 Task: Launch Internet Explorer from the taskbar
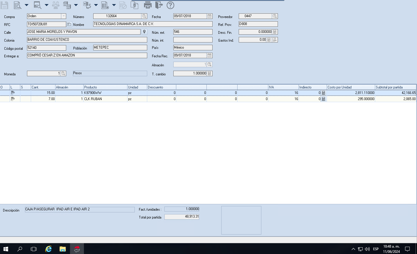click(x=48, y=249)
